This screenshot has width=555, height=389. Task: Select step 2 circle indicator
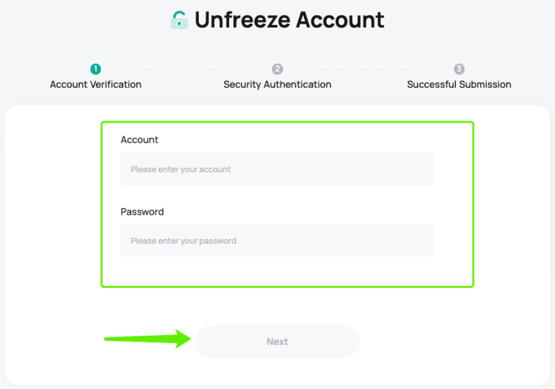tap(277, 69)
